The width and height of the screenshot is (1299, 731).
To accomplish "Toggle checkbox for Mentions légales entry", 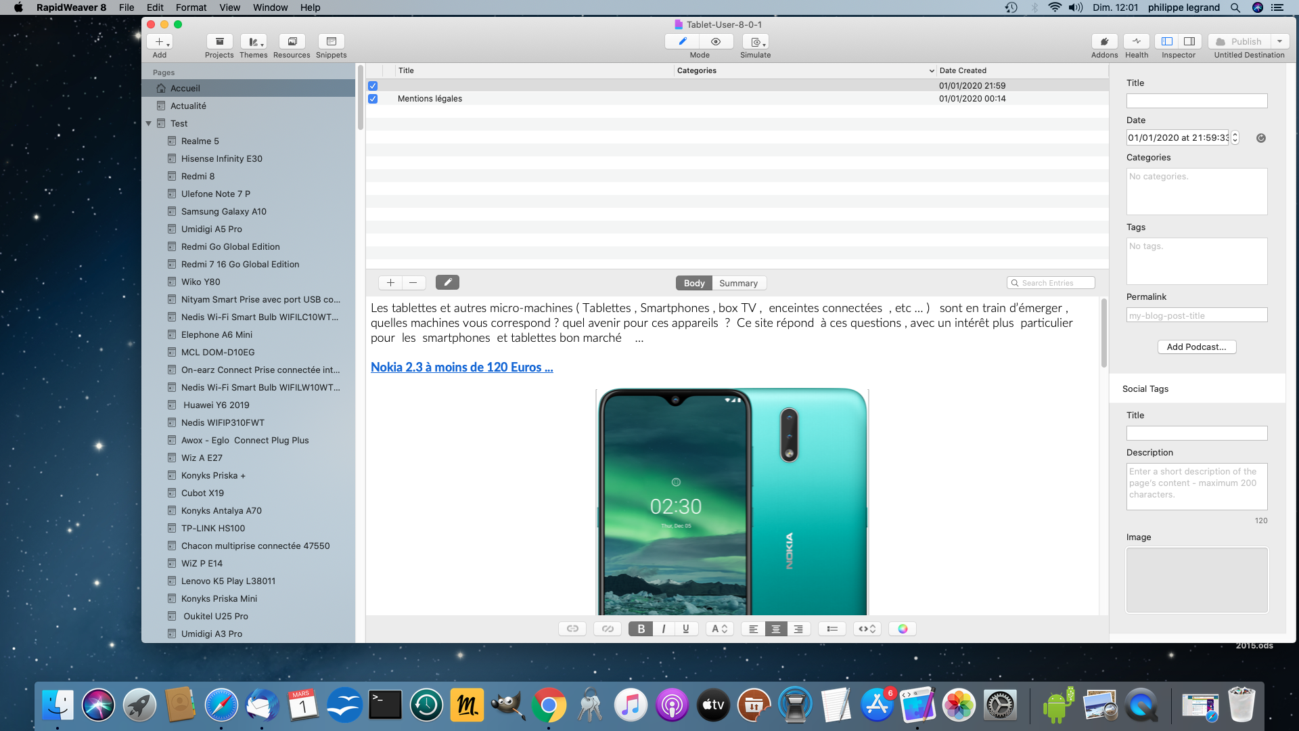I will 373,98.
